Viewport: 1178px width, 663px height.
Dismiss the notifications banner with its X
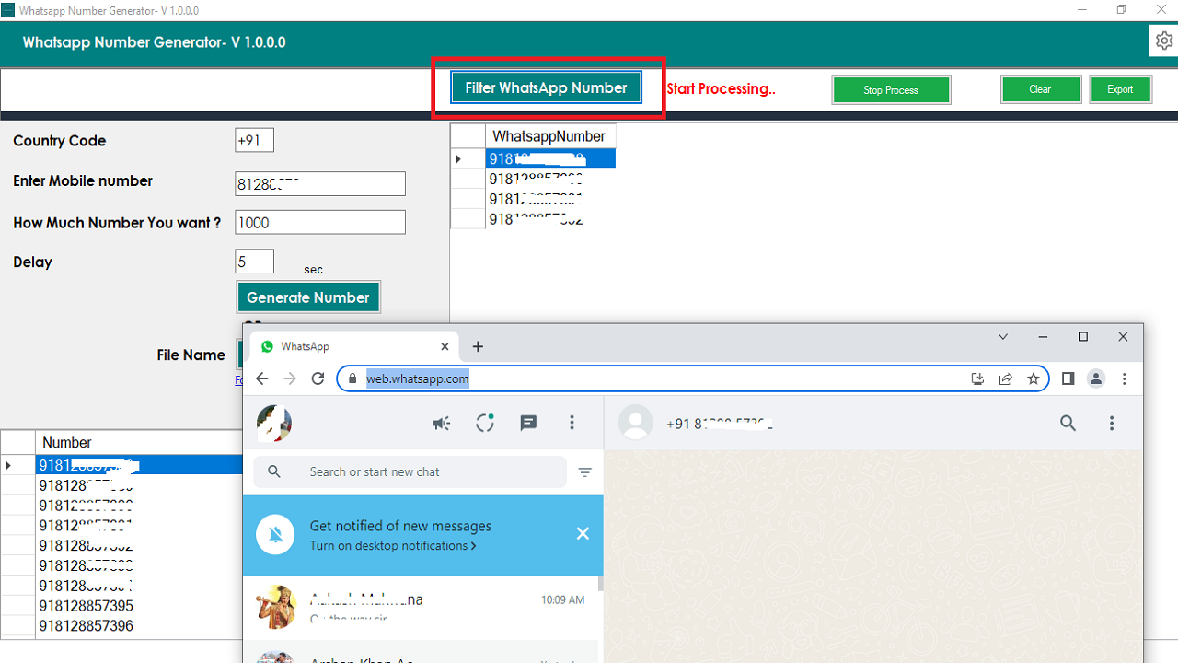(x=583, y=532)
